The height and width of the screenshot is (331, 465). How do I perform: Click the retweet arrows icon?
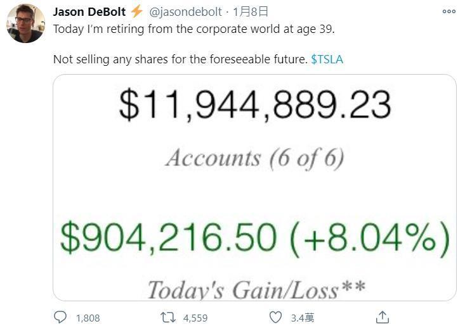[168, 318]
